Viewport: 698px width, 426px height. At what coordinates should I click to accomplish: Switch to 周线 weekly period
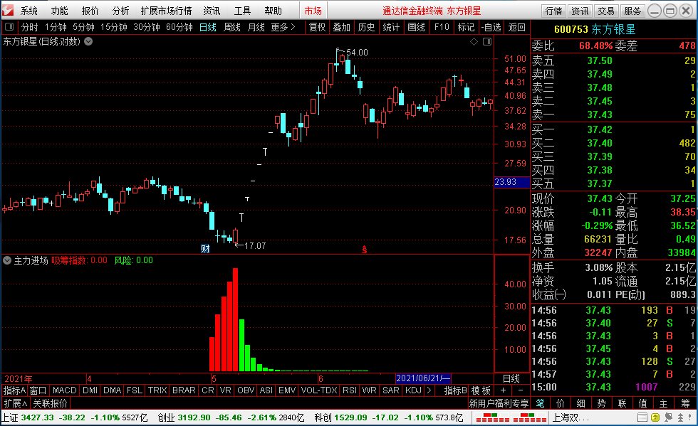232,27
